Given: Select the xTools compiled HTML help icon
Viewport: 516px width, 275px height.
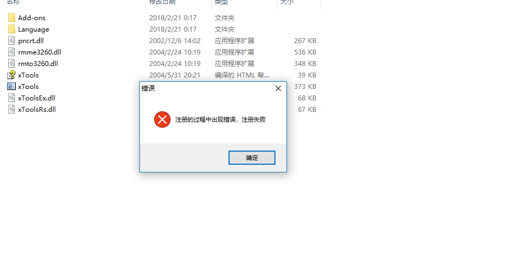Looking at the screenshot, I should coord(11,75).
